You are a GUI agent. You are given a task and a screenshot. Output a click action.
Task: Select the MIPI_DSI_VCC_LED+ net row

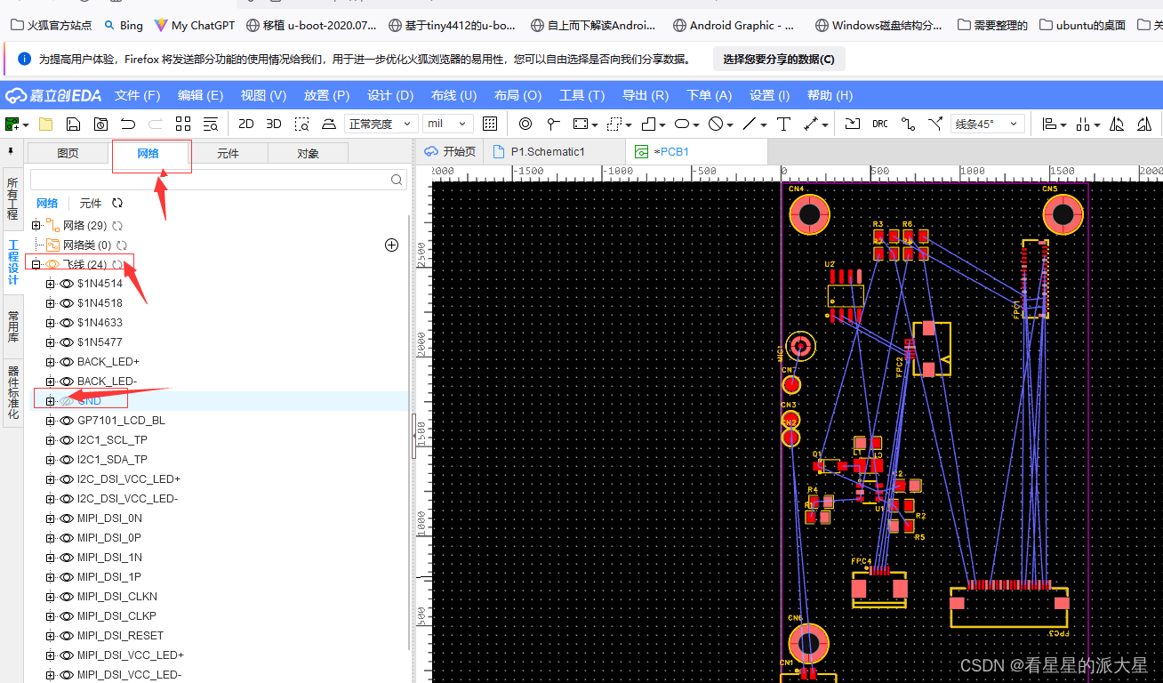pos(221,655)
